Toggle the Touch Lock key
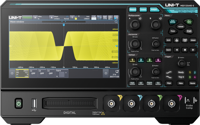 [185, 40]
